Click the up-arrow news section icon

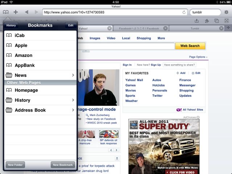click(x=117, y=158)
